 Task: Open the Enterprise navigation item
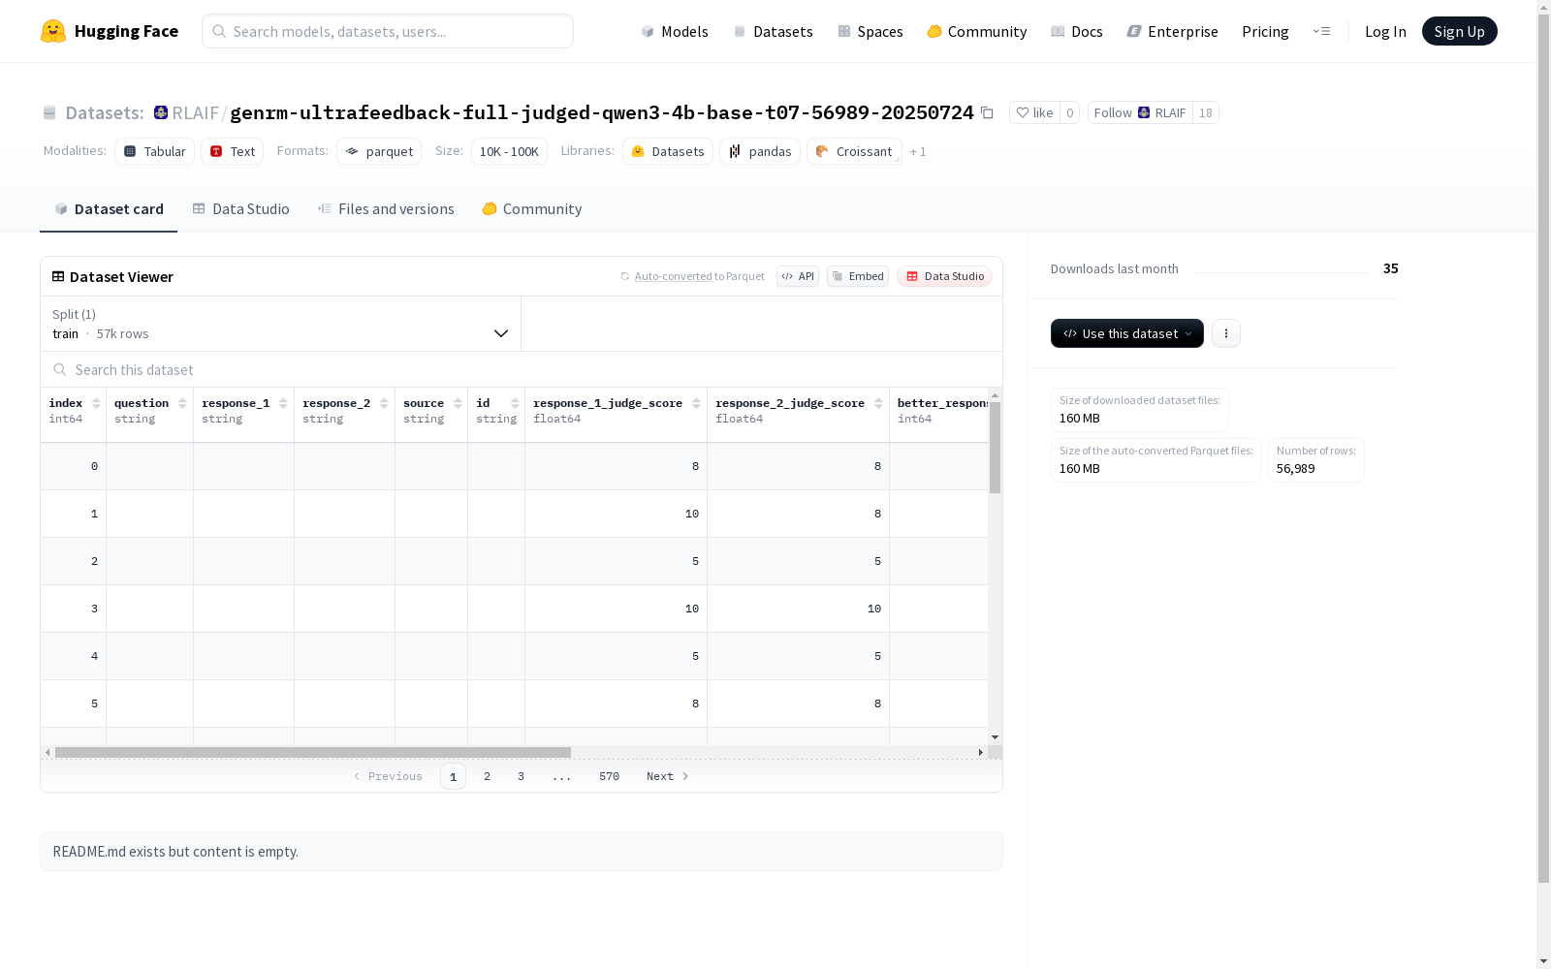click(x=1173, y=31)
